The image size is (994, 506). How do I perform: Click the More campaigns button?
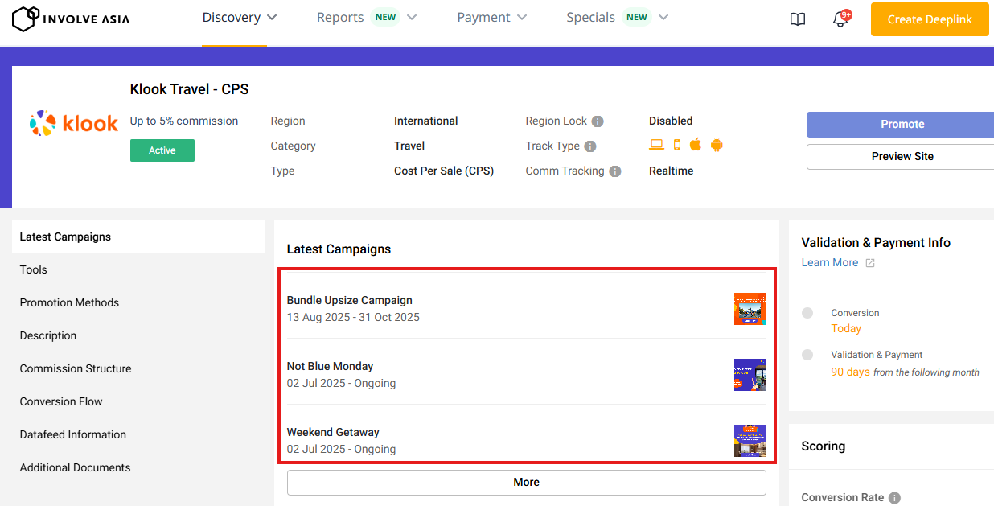tap(527, 483)
